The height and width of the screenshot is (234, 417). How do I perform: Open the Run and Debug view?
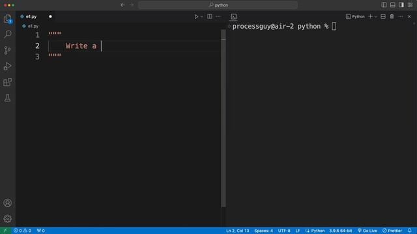tap(7, 66)
